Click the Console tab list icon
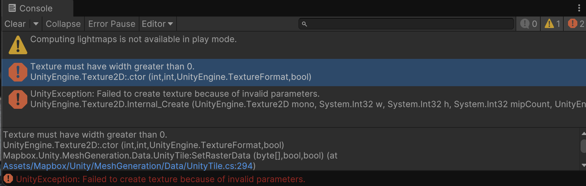 pos(12,8)
